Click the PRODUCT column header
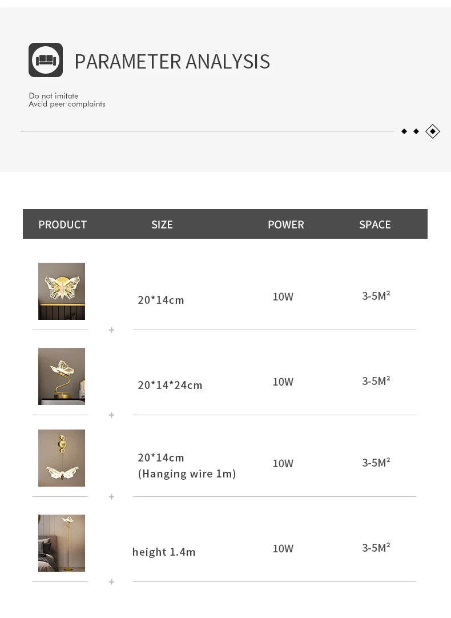This screenshot has width=451, height=618. [63, 224]
